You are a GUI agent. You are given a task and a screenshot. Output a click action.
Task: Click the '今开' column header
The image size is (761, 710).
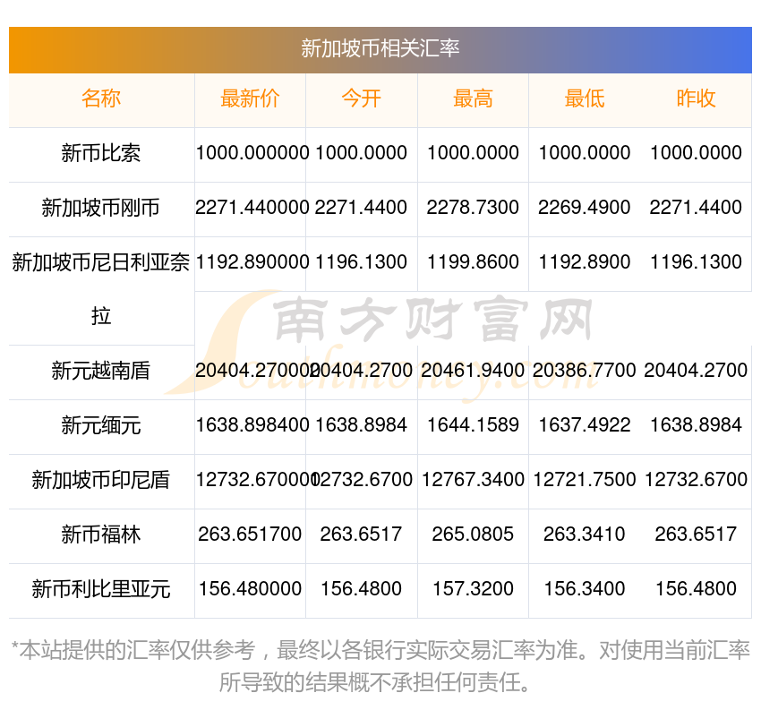[362, 98]
